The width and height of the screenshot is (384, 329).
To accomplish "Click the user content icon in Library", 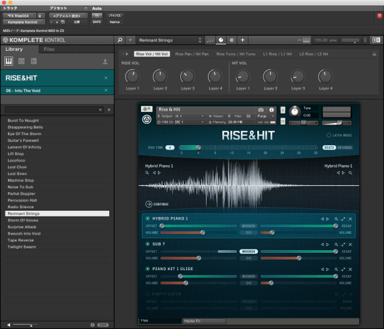I will pyautogui.click(x=105, y=62).
